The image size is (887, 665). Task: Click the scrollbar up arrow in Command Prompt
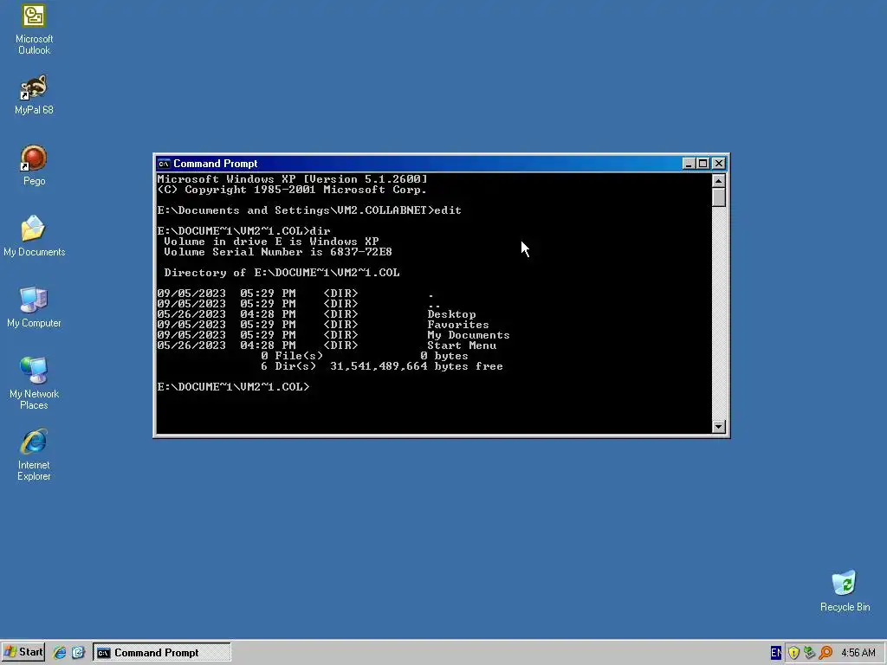click(718, 181)
